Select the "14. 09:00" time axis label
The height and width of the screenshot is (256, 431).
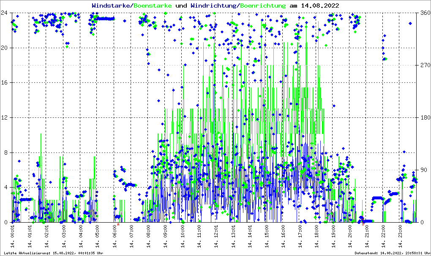pyautogui.click(x=165, y=237)
